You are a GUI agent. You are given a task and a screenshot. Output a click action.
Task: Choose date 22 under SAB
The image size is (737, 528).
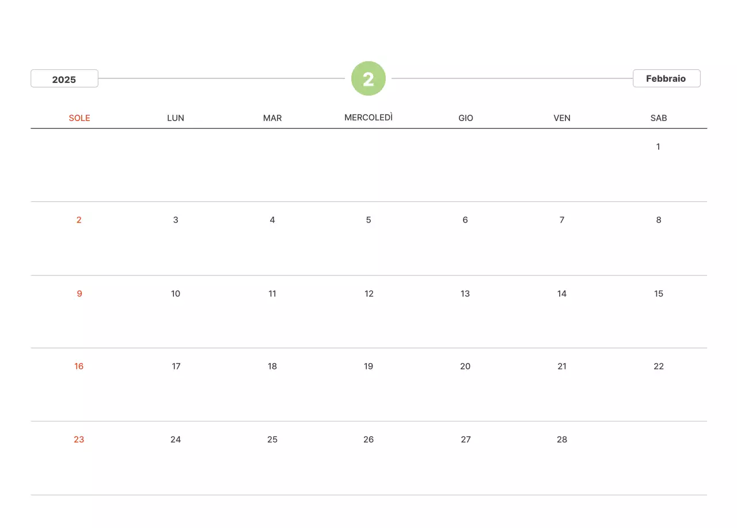(659, 367)
